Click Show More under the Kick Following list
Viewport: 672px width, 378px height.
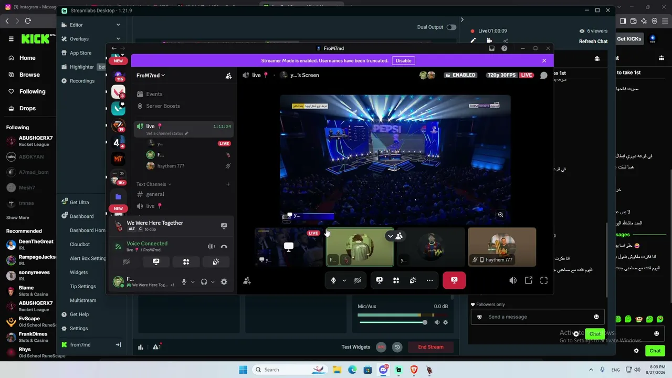18,218
